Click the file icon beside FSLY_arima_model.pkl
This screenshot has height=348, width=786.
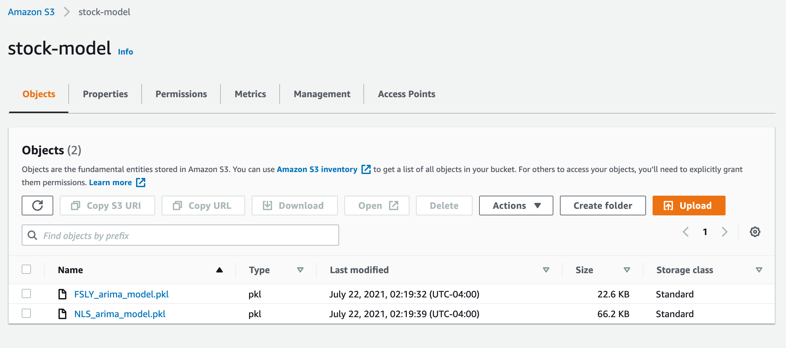[62, 294]
